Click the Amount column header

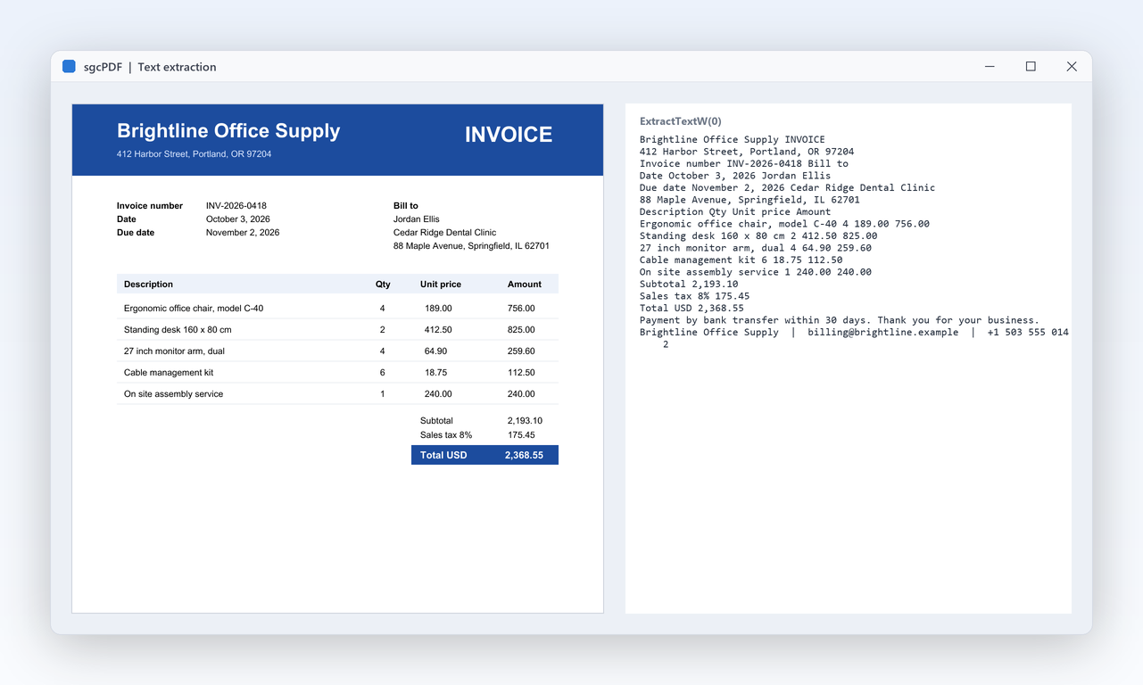[x=525, y=285]
